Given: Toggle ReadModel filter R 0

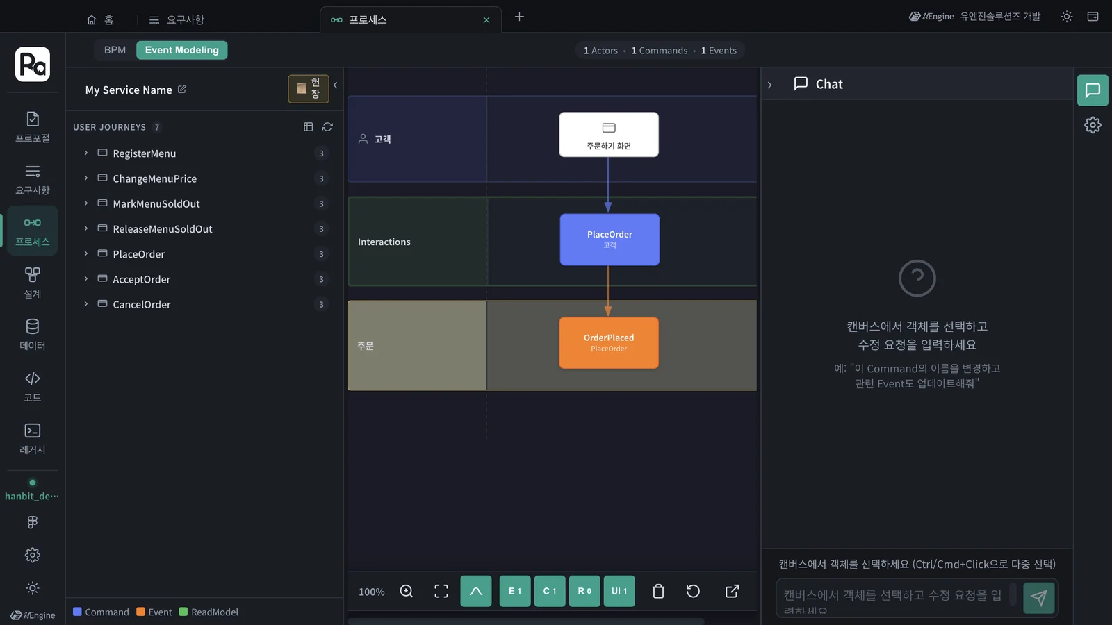Looking at the screenshot, I should pyautogui.click(x=584, y=591).
